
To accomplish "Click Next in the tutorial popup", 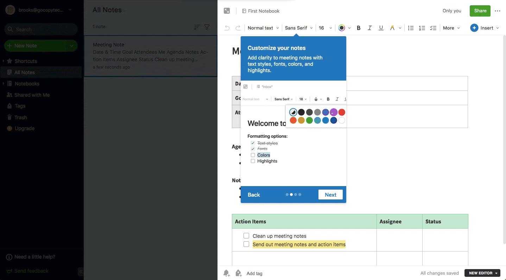I will click(x=330, y=195).
